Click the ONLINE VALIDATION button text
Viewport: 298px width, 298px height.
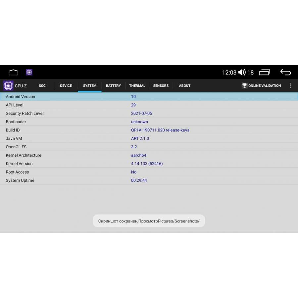[x=265, y=86]
